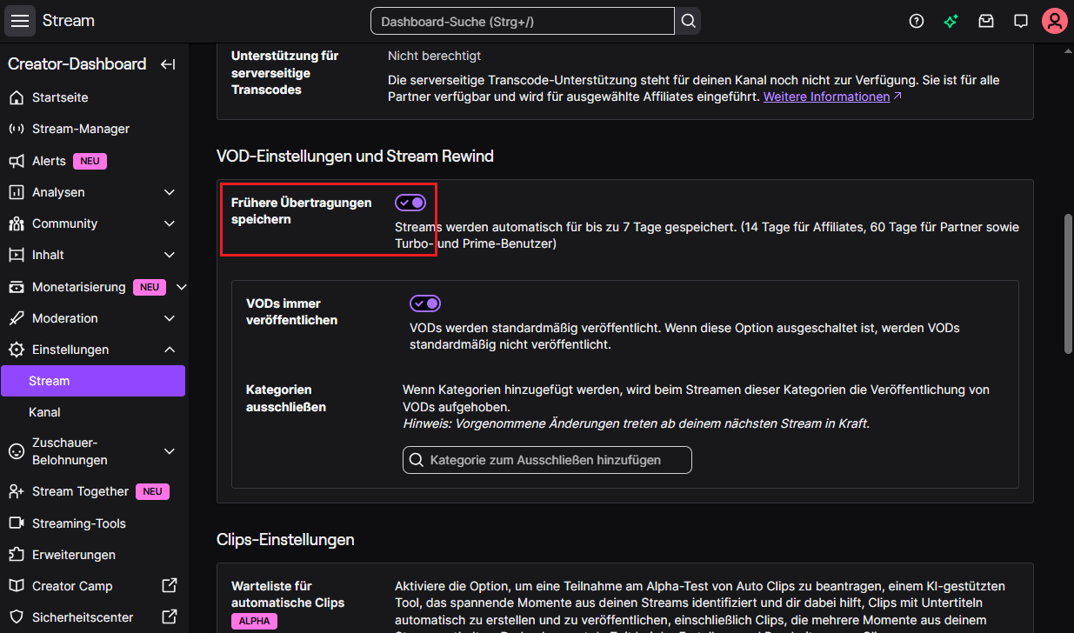Expand the Community chevron
Image resolution: width=1074 pixels, height=633 pixels.
coord(170,223)
